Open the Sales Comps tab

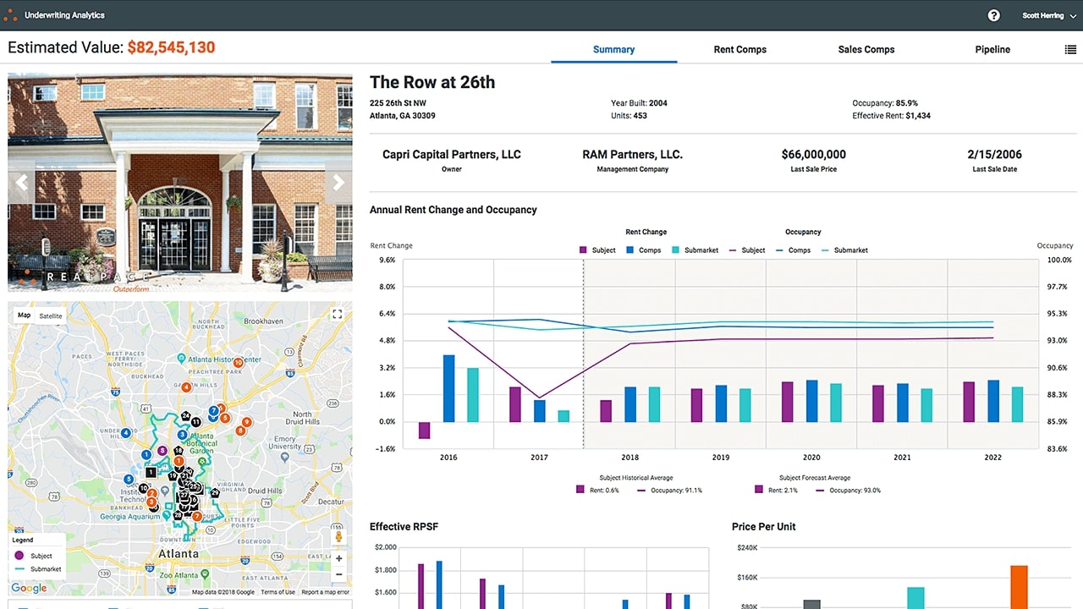click(866, 49)
